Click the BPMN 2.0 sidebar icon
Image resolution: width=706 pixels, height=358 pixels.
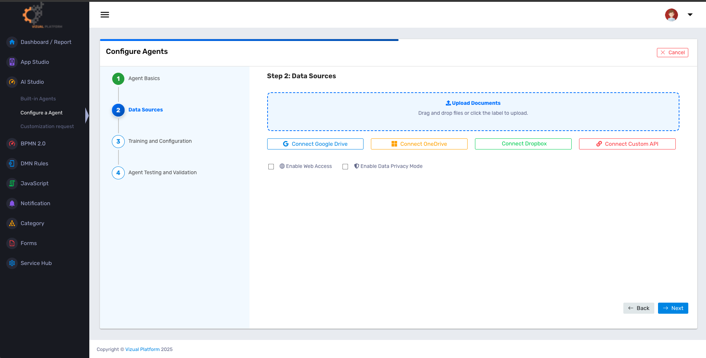(12, 144)
